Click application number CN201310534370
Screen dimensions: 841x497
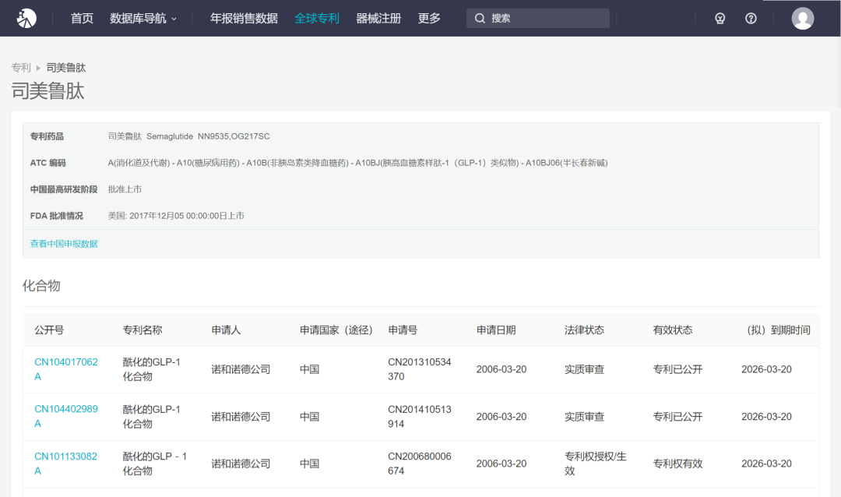[x=420, y=369]
